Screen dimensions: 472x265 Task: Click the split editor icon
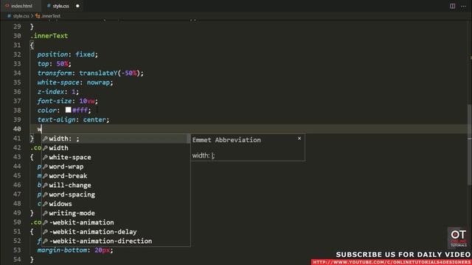click(x=452, y=6)
